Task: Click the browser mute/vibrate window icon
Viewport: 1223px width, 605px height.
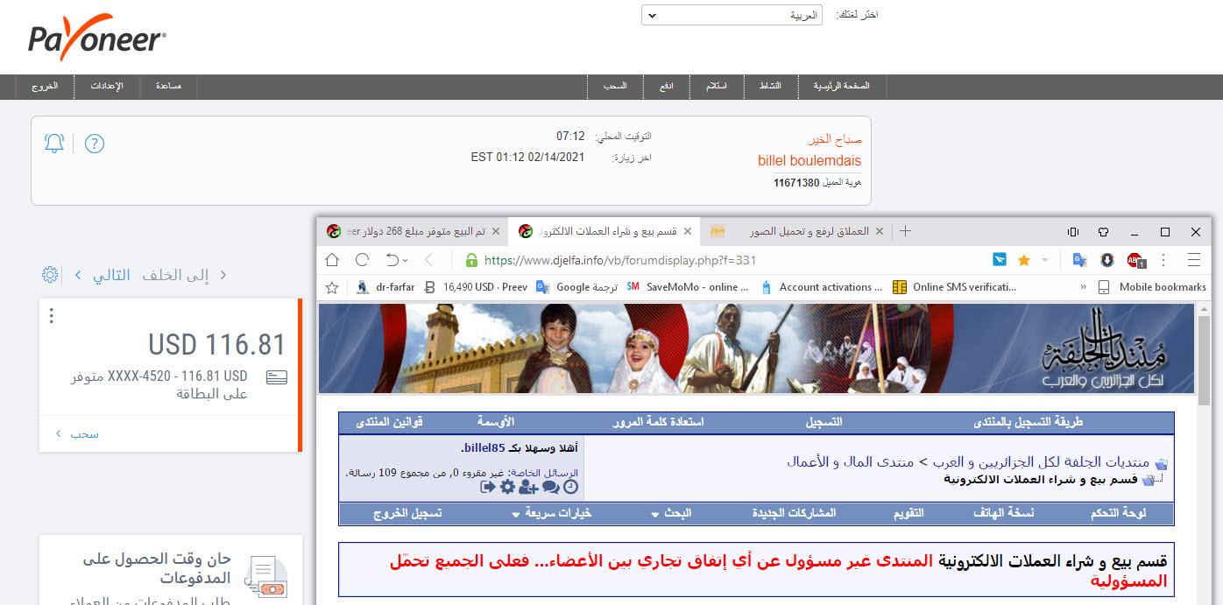Action: coord(1072,232)
